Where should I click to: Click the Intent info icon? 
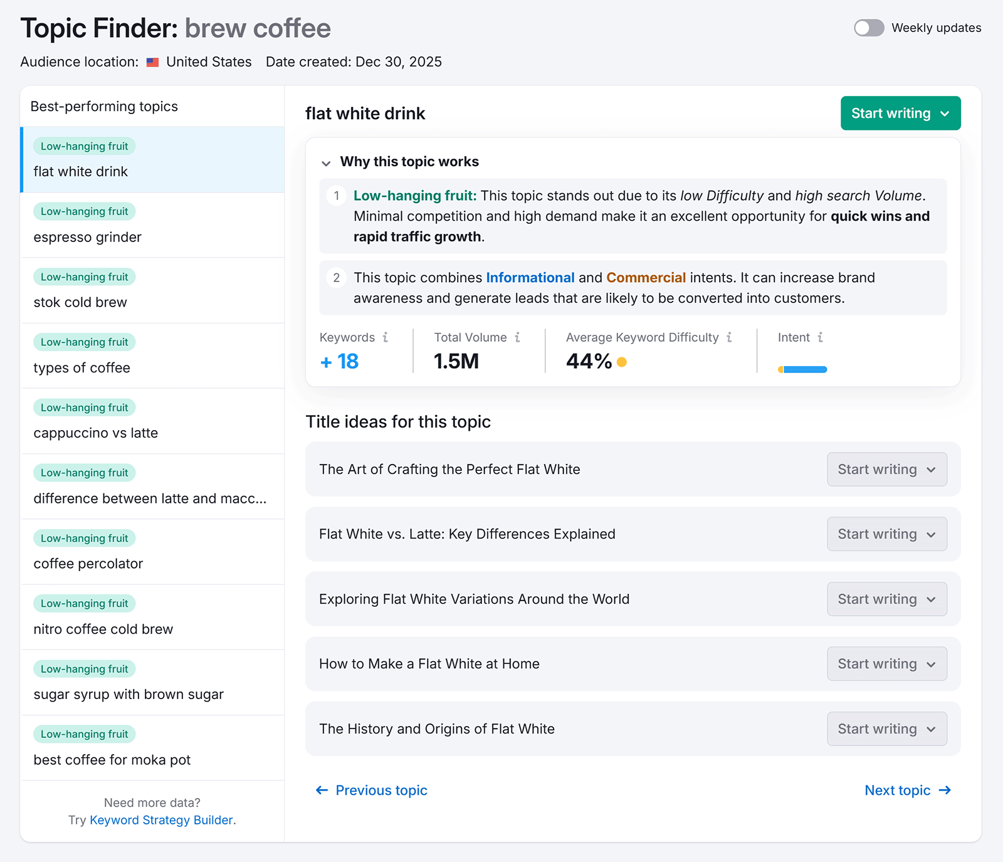coord(821,337)
